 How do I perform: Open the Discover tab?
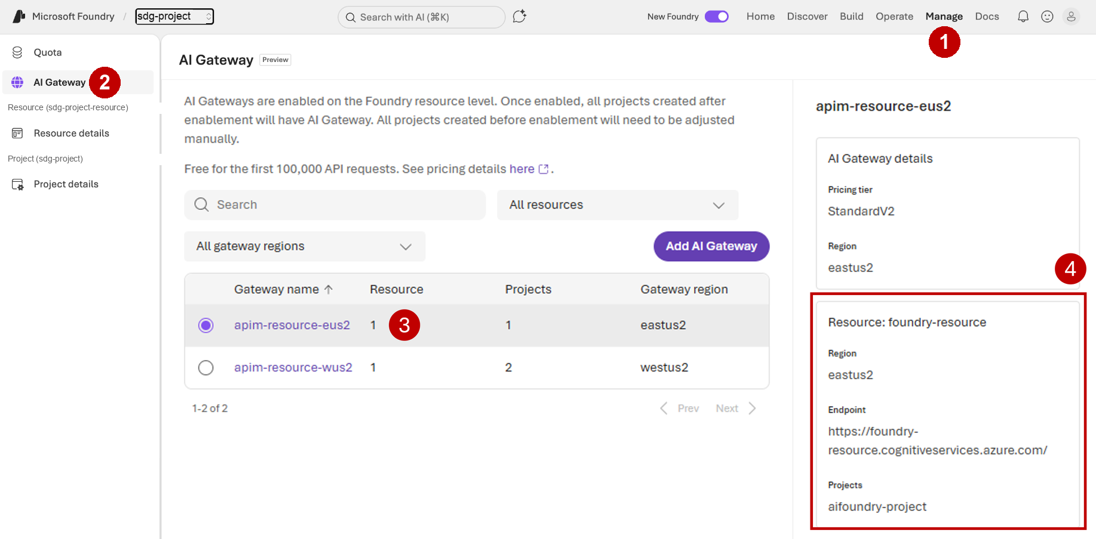coord(807,17)
